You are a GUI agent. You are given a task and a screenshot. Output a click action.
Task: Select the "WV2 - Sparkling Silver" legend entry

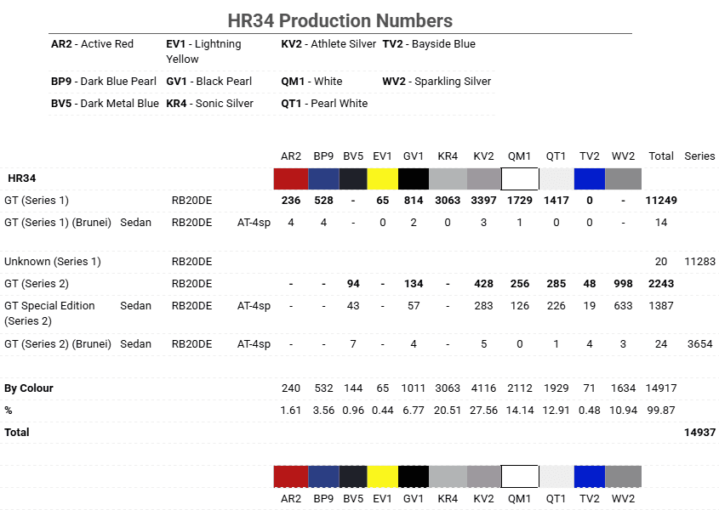tap(437, 82)
